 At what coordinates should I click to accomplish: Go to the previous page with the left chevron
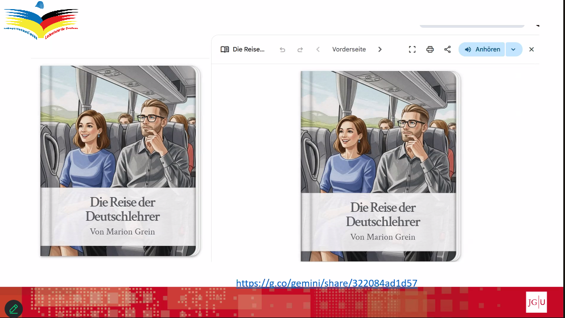318,49
